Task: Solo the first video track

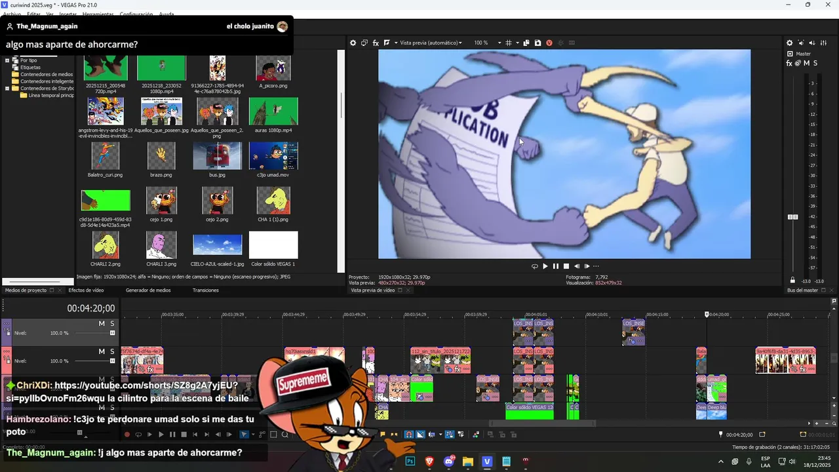Action: click(112, 324)
